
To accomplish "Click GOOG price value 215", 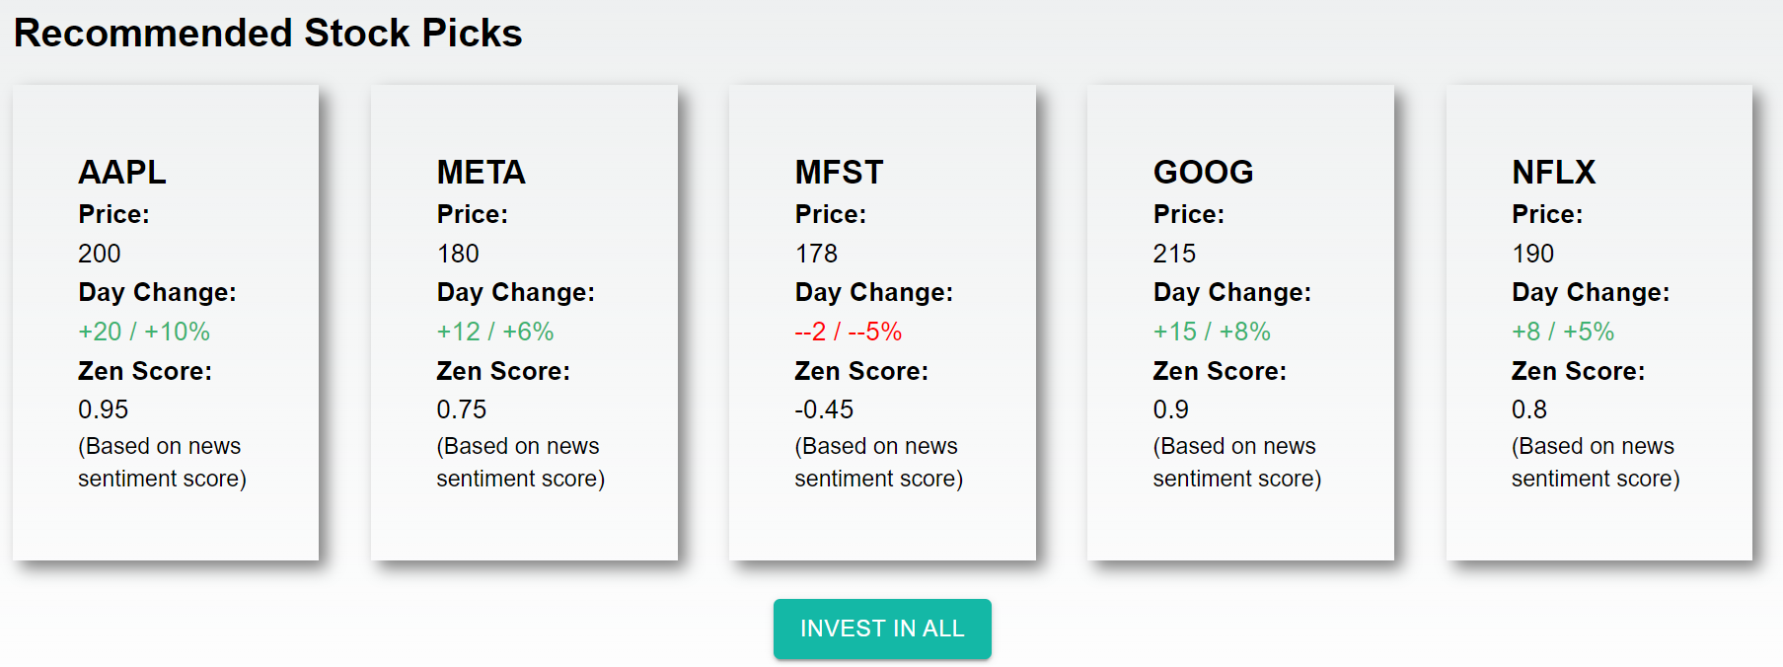I will click(1174, 254).
